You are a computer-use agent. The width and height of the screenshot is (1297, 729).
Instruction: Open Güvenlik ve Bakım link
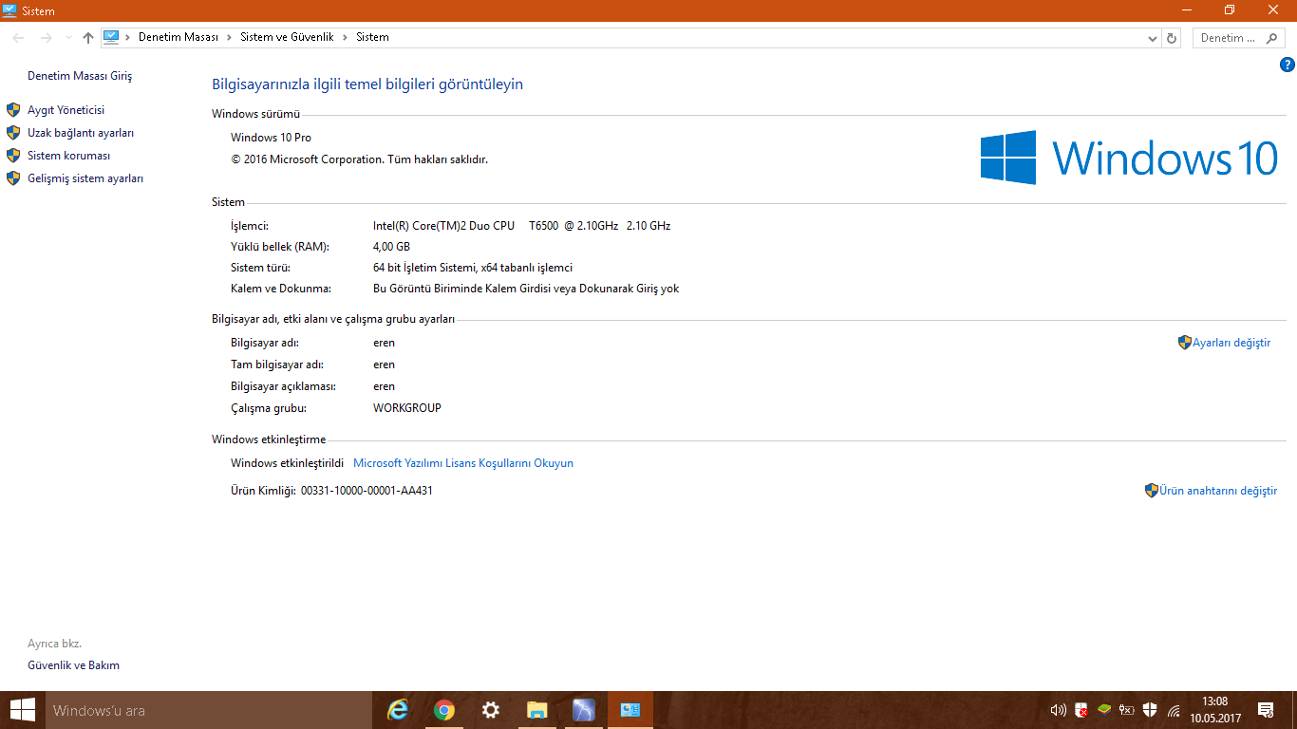click(x=73, y=665)
